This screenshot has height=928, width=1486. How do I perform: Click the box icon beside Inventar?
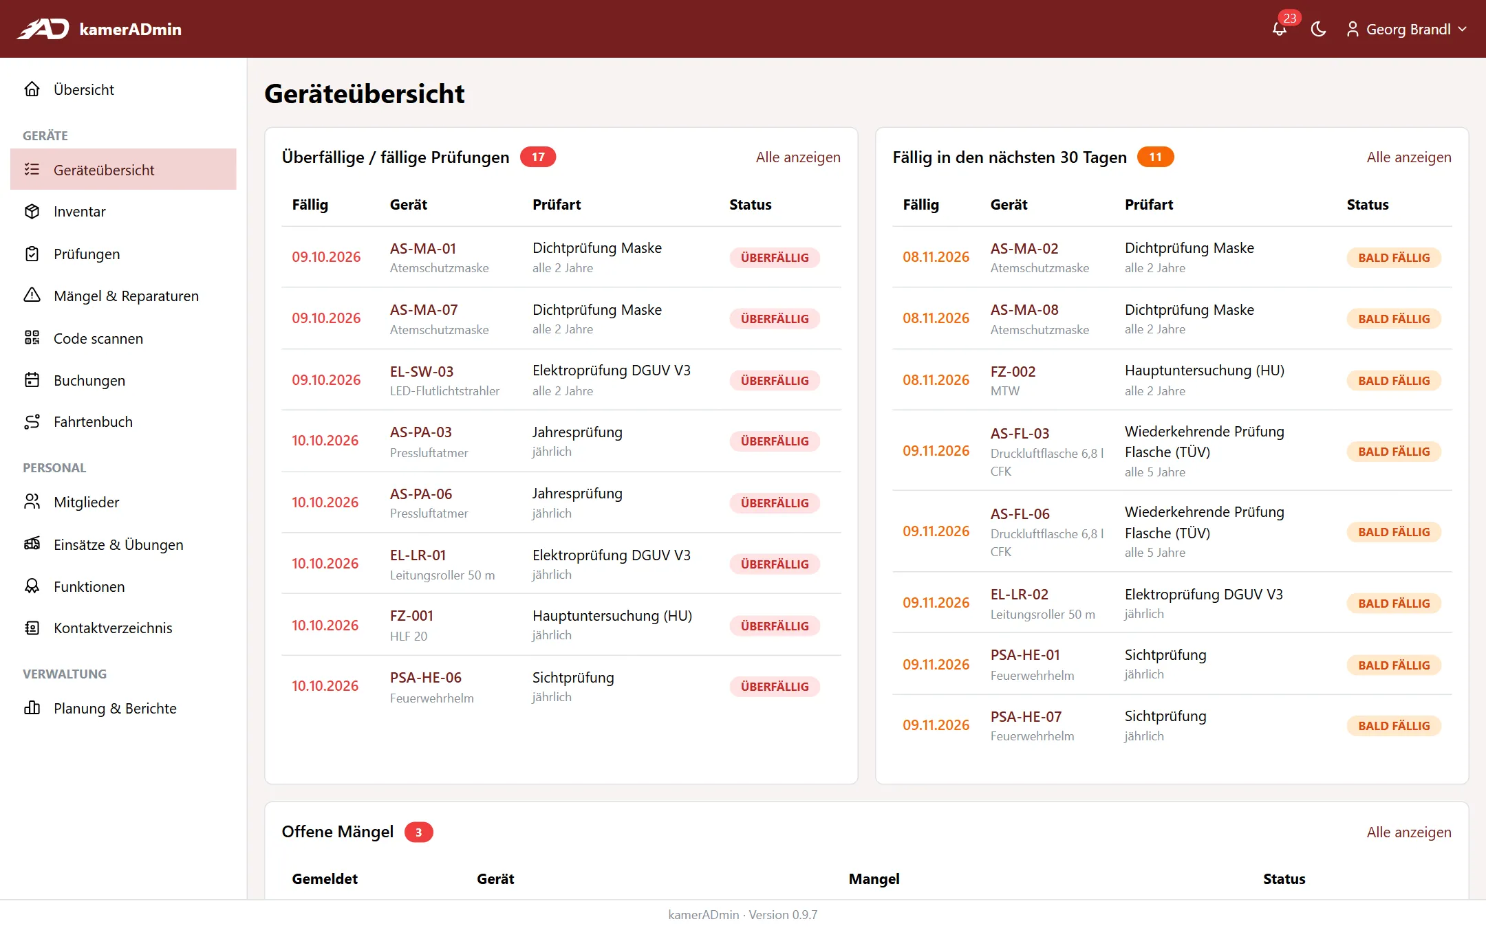click(x=32, y=212)
